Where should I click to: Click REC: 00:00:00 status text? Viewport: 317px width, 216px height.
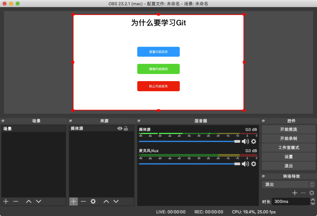(x=209, y=212)
